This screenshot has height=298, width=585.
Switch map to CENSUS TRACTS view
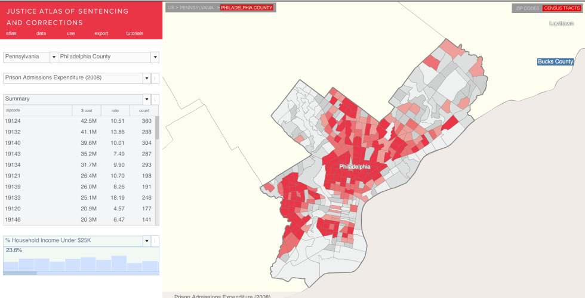[562, 8]
